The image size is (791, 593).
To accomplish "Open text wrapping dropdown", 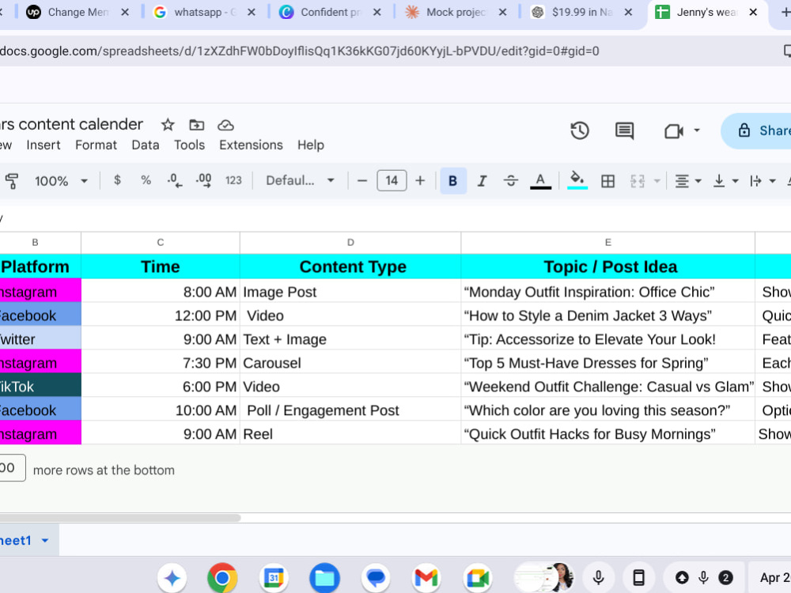I will tap(763, 181).
